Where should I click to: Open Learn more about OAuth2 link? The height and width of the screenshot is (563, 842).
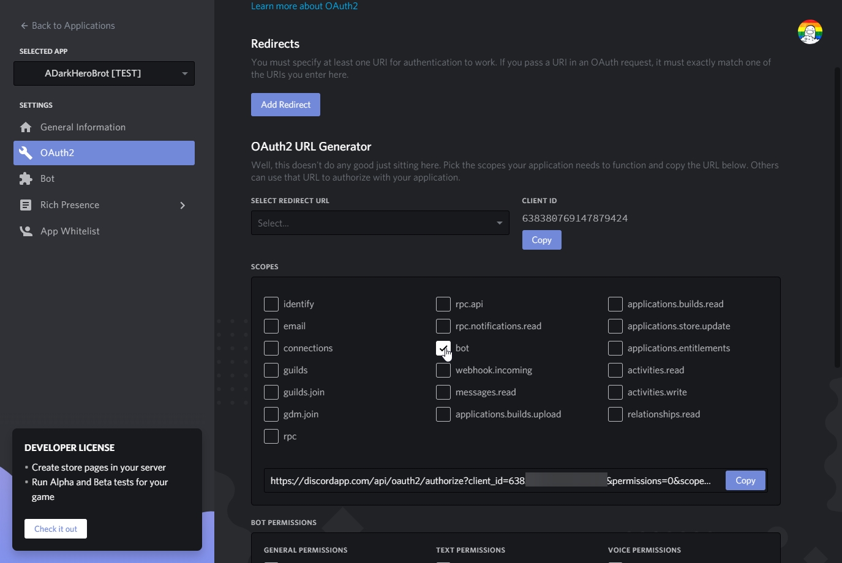point(304,6)
